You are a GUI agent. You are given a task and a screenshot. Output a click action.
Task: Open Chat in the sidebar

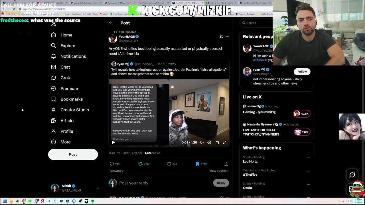coord(60,67)
